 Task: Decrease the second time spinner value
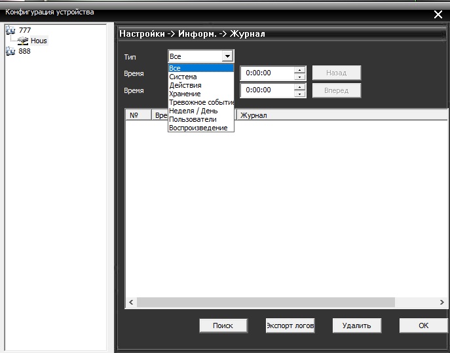point(299,94)
